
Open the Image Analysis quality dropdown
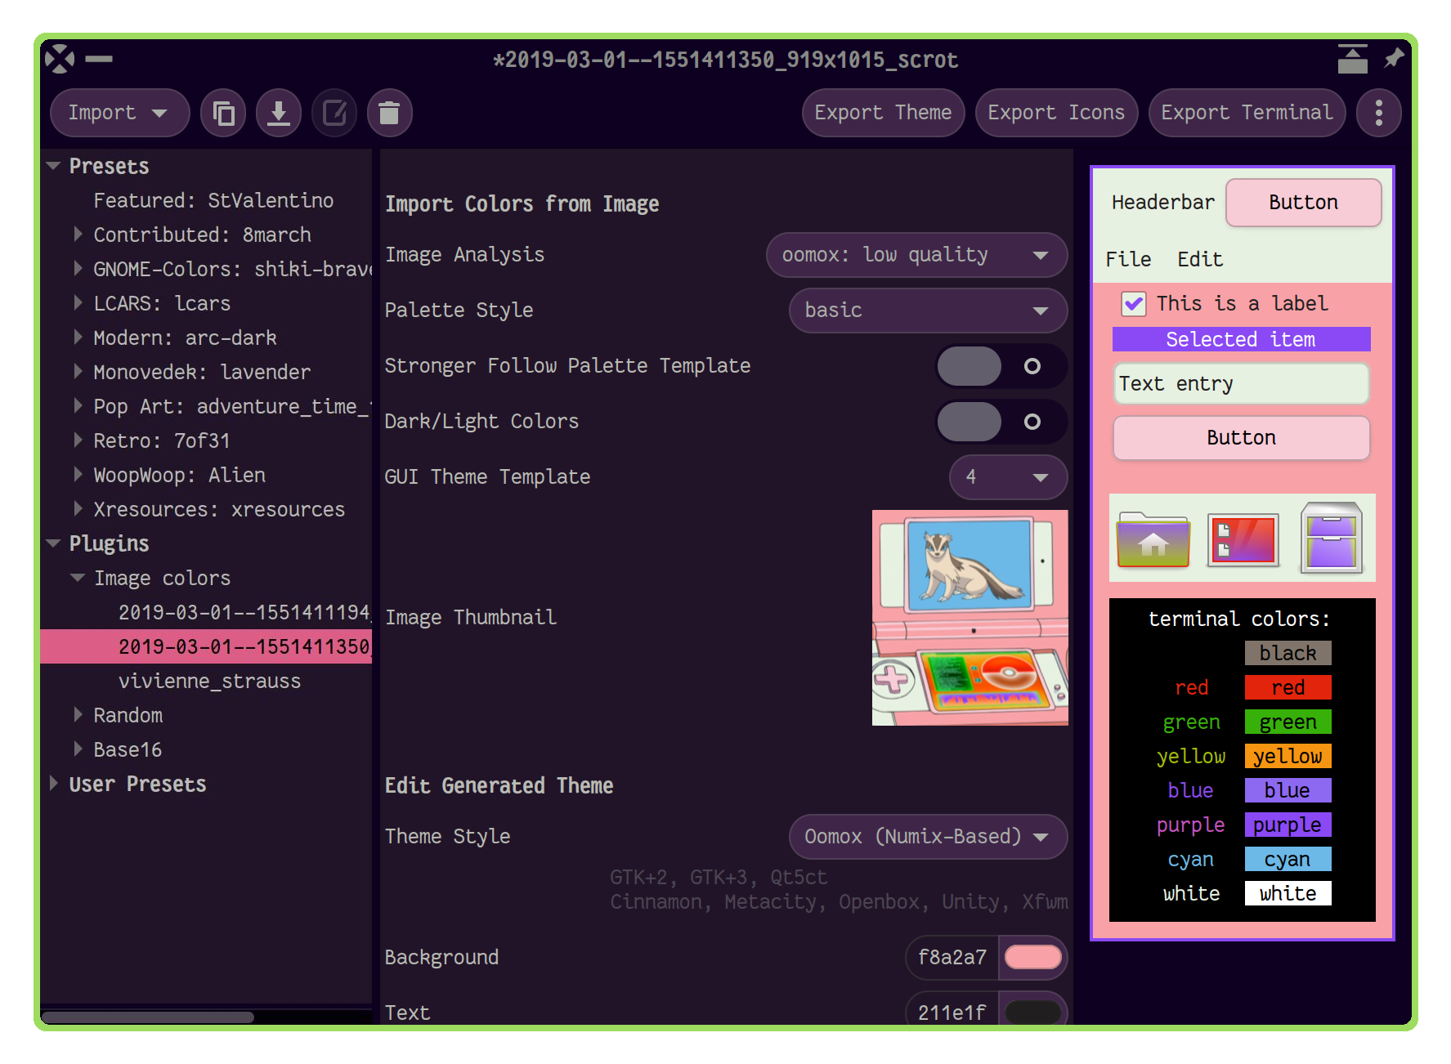click(916, 255)
